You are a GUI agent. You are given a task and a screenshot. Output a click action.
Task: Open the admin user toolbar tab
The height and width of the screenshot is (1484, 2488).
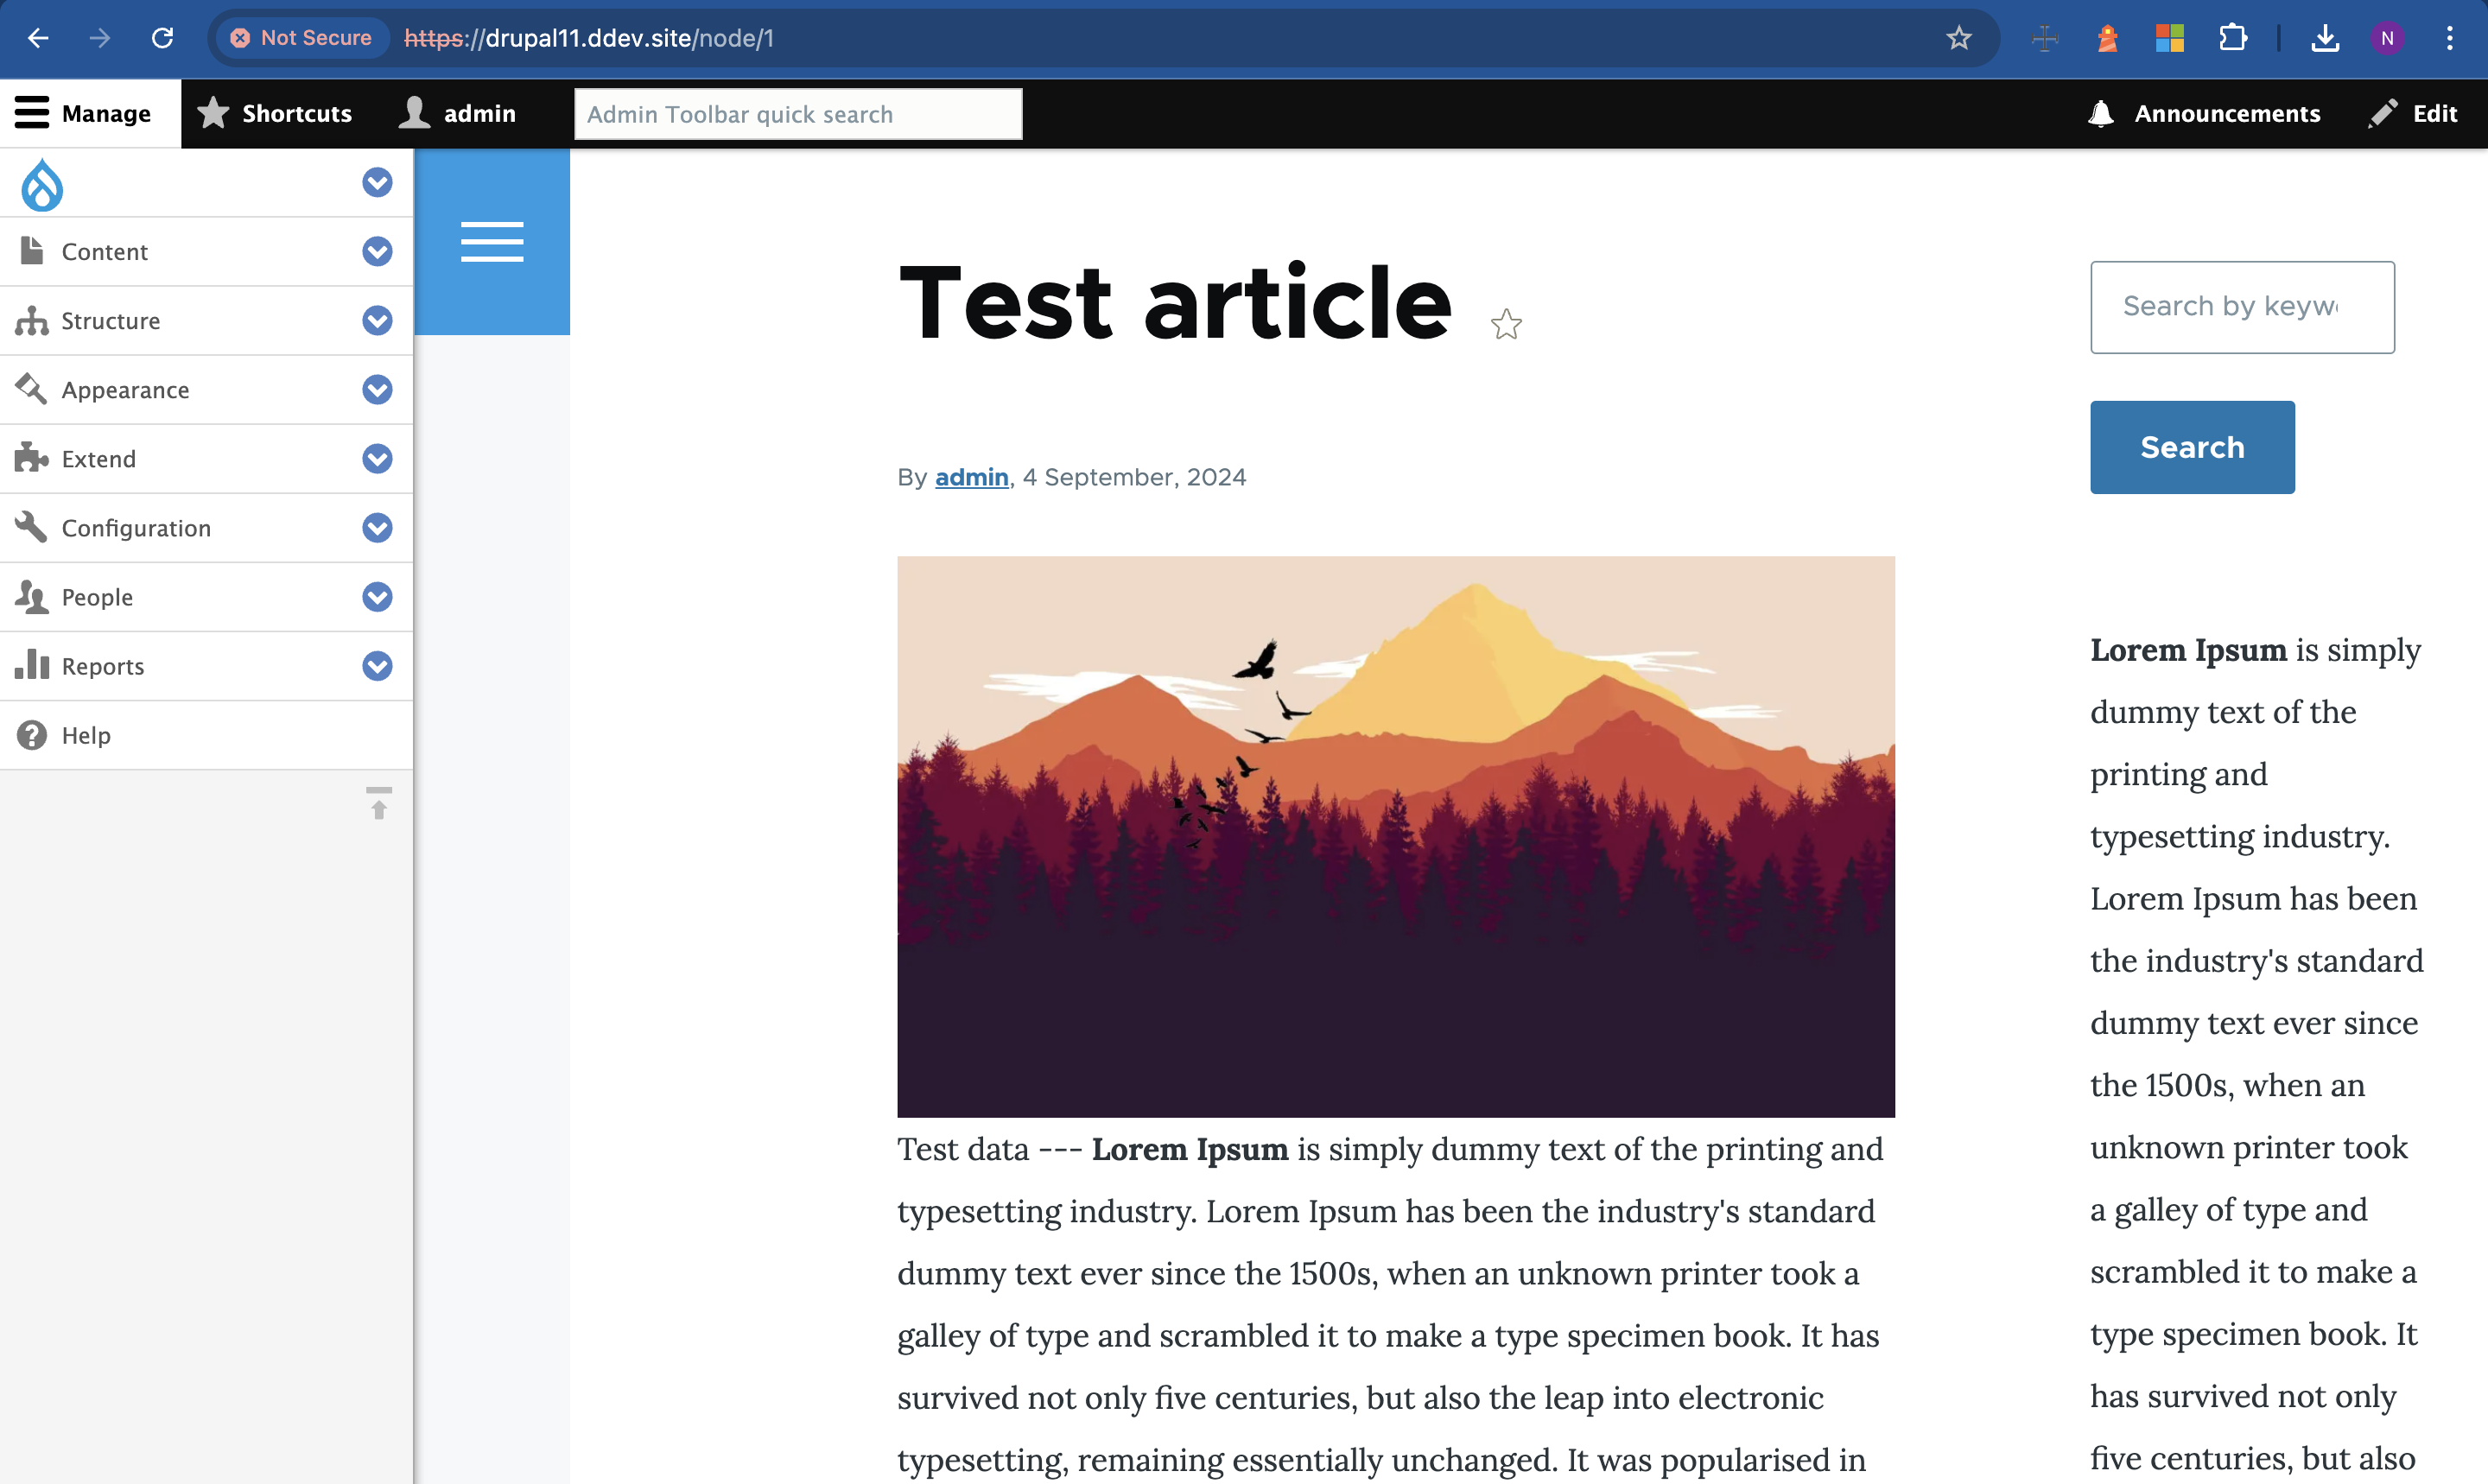[x=457, y=113]
